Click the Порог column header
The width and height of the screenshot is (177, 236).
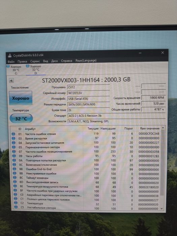coord(128,128)
